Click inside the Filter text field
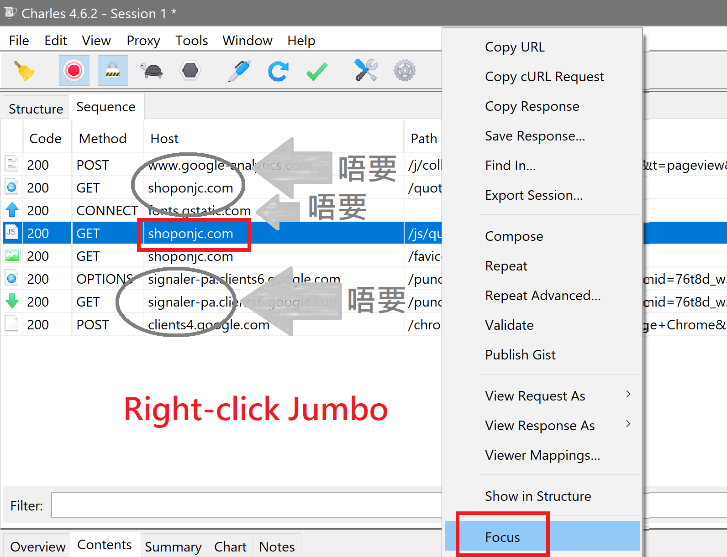This screenshot has width=727, height=557. click(x=247, y=505)
